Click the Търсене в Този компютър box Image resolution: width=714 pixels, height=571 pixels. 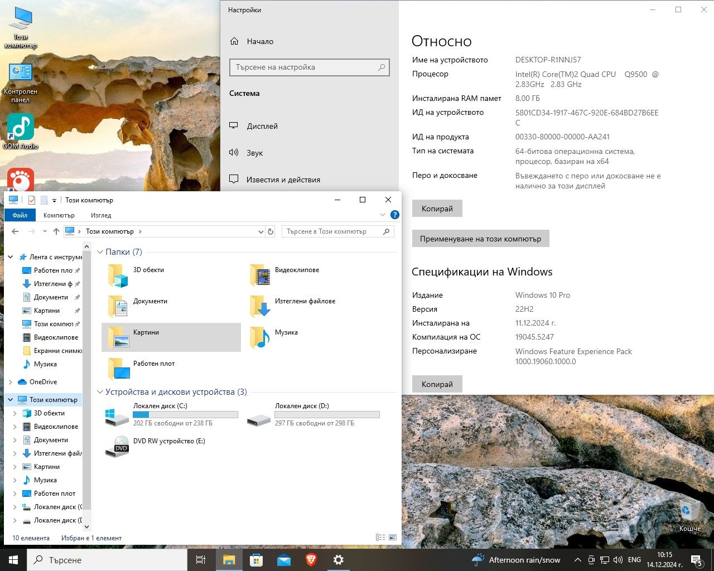(x=338, y=231)
